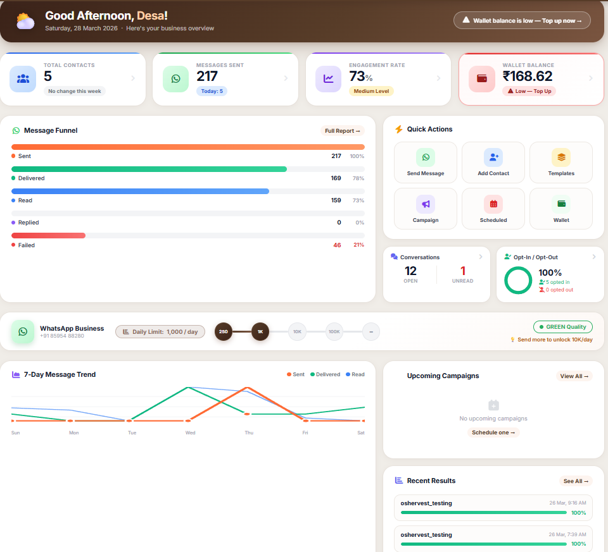Expand the Opt-In / Opt-Out details
Screen dimensions: 608x552
point(594,257)
